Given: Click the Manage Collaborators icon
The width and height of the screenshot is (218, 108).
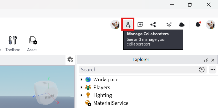Looking at the screenshot, I should (x=128, y=25).
